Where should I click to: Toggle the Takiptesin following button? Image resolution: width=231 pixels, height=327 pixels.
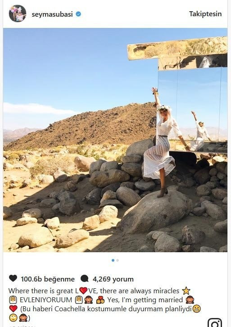point(205,14)
